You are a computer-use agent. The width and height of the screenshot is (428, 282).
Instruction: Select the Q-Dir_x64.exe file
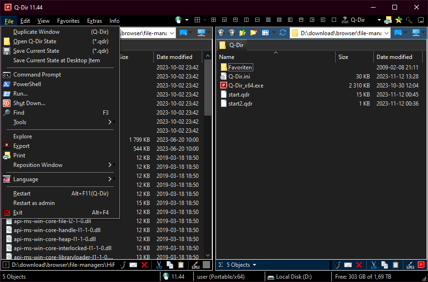point(246,86)
